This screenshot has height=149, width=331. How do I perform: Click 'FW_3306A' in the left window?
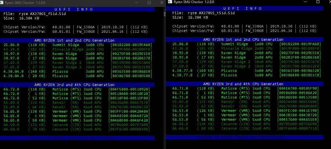(x=86, y=27)
